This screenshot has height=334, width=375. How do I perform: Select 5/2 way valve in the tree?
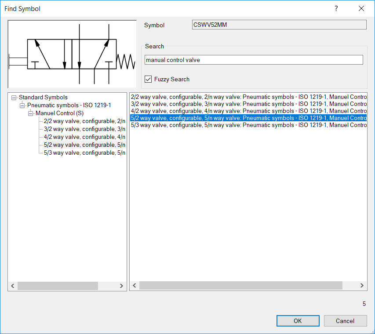[84, 145]
